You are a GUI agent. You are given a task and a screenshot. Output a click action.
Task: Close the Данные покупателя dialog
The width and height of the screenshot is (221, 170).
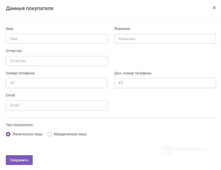click(x=214, y=8)
